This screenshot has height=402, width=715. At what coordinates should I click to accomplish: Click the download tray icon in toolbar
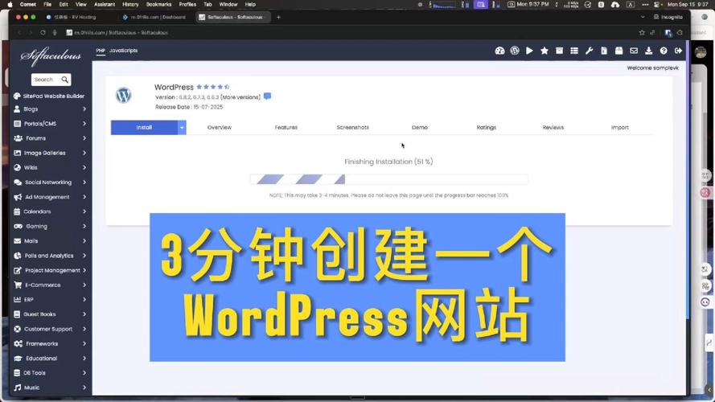(648, 51)
